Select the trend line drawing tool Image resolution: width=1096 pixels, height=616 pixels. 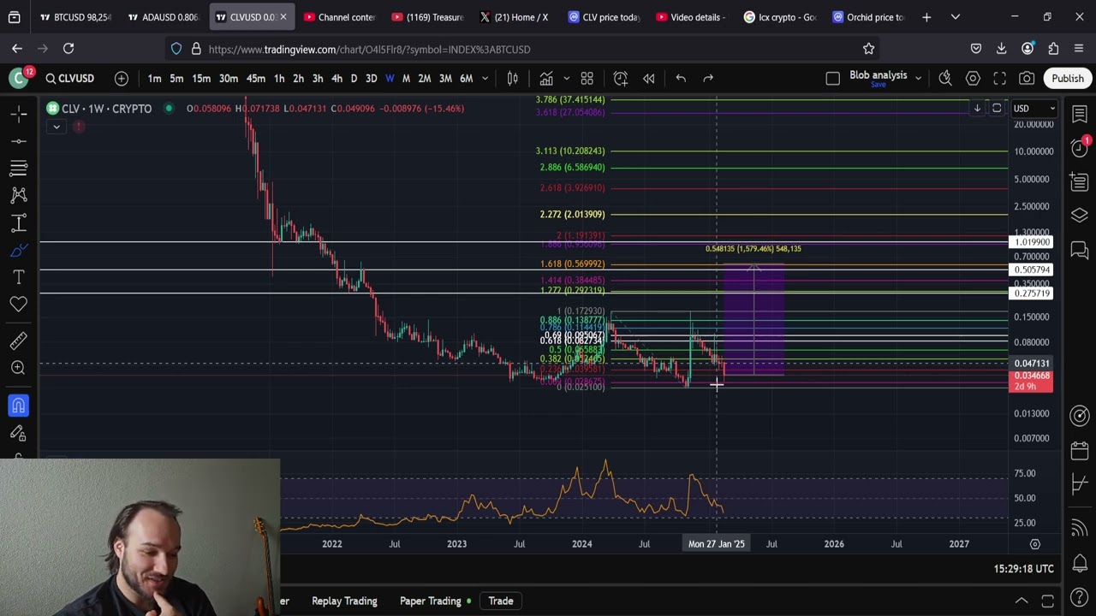click(x=18, y=140)
